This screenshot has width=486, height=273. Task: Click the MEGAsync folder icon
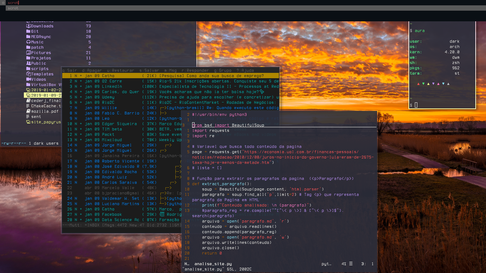[28, 37]
